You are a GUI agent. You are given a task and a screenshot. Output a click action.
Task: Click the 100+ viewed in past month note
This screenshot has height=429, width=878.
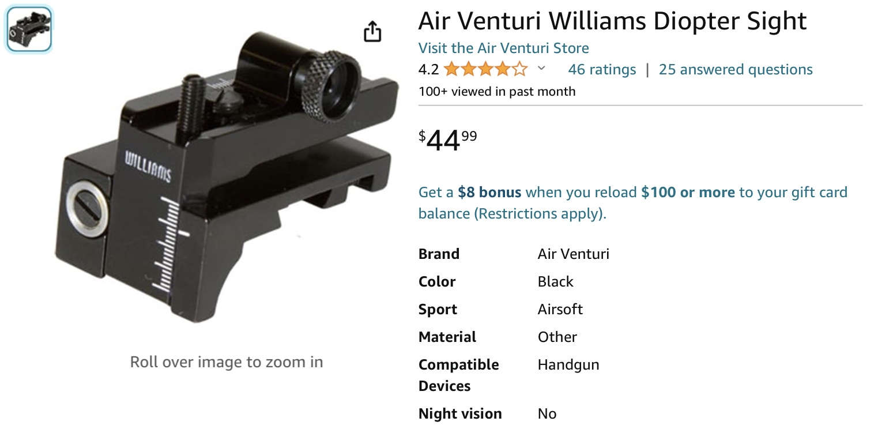[497, 91]
